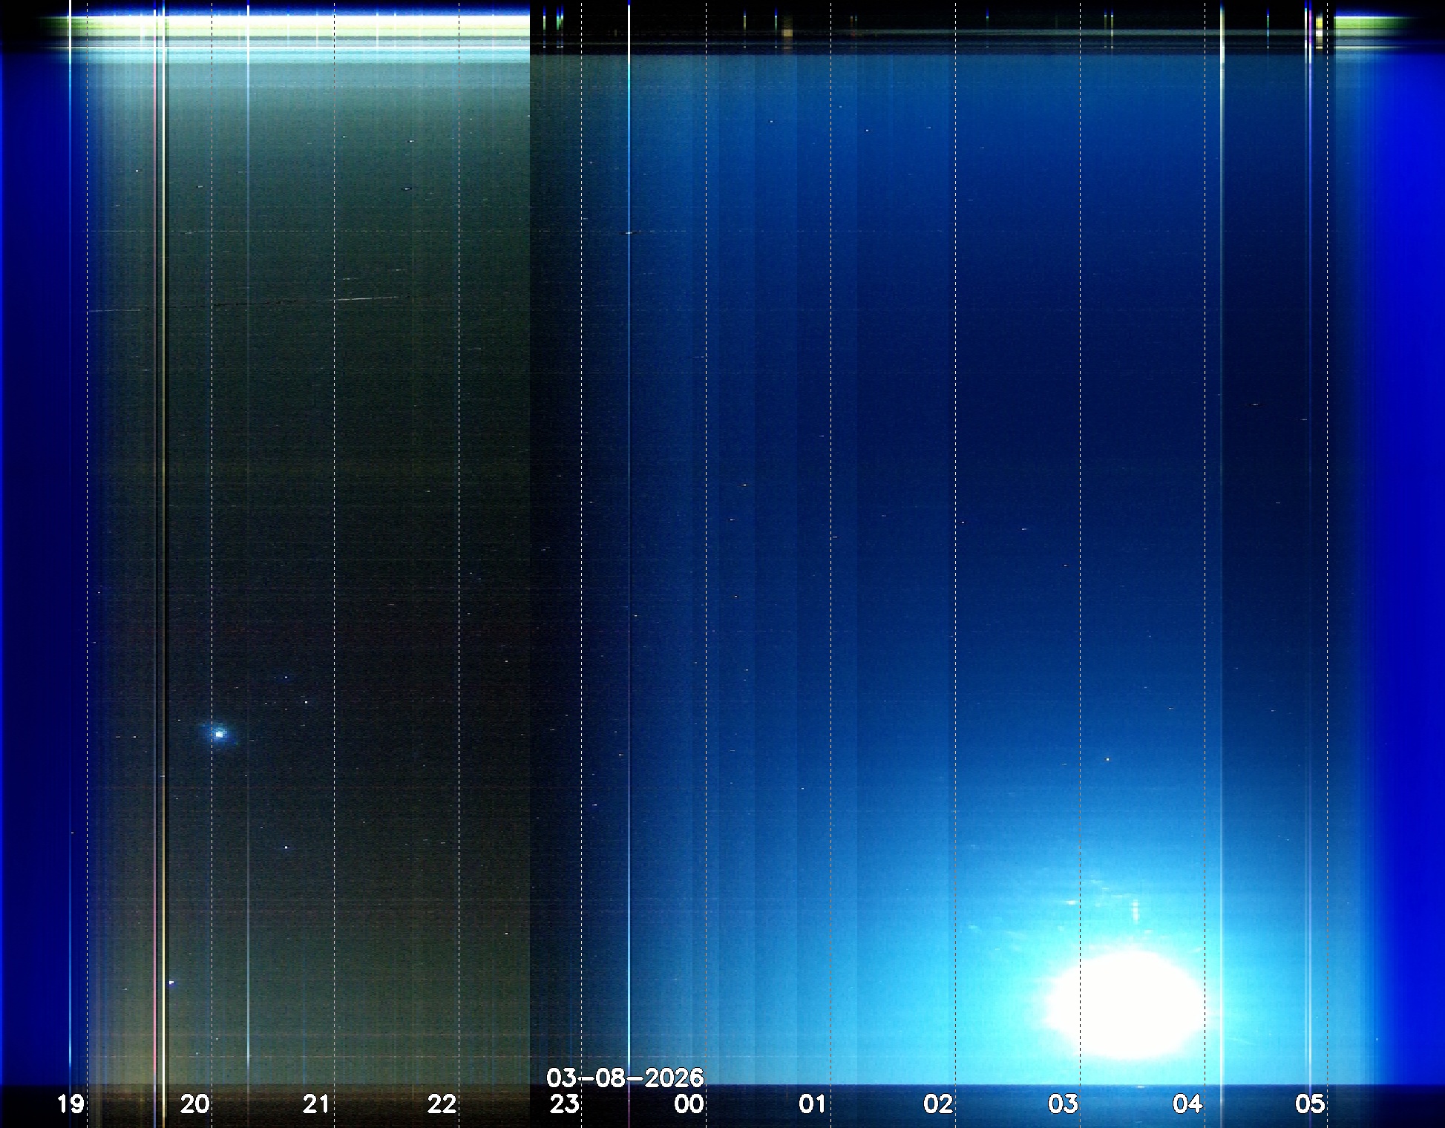
Task: Click the 03-08-2026 date label
Action: pyautogui.click(x=625, y=1078)
